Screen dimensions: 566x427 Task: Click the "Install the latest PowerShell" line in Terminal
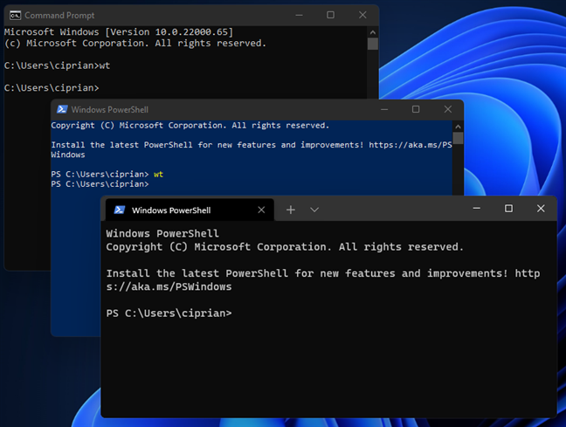pos(323,273)
